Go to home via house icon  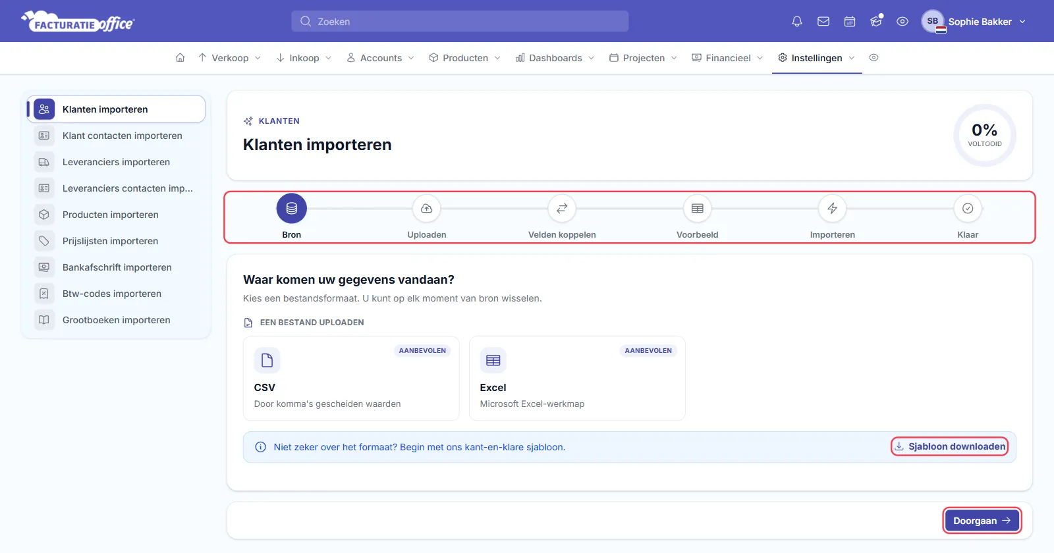tap(180, 58)
